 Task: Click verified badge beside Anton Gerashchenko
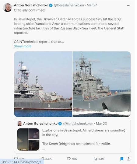click(x=51, y=5)
